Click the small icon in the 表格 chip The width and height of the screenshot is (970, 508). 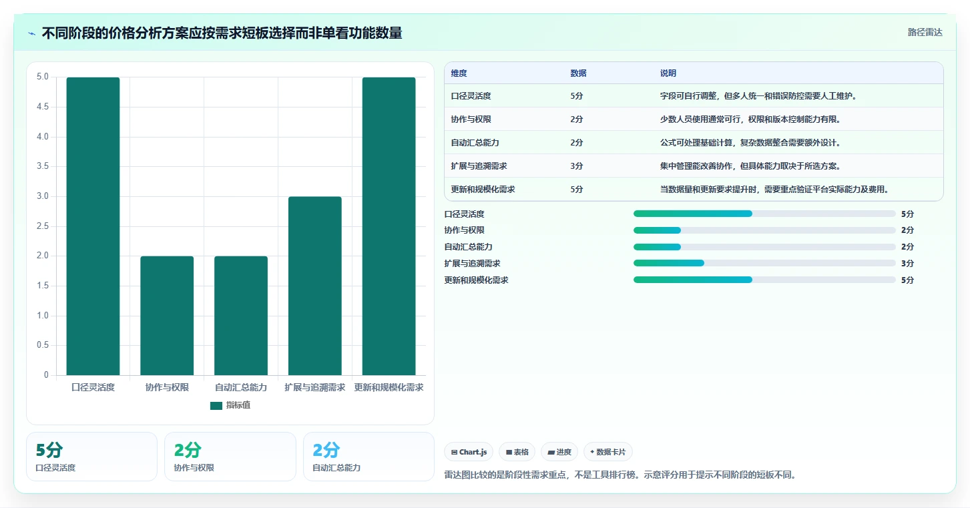click(x=509, y=453)
